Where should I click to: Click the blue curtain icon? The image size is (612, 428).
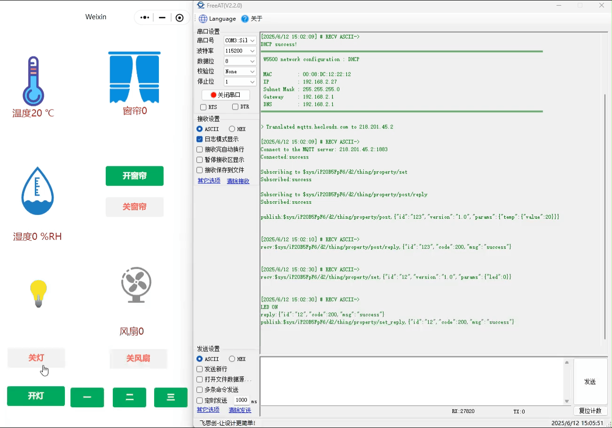click(x=134, y=77)
